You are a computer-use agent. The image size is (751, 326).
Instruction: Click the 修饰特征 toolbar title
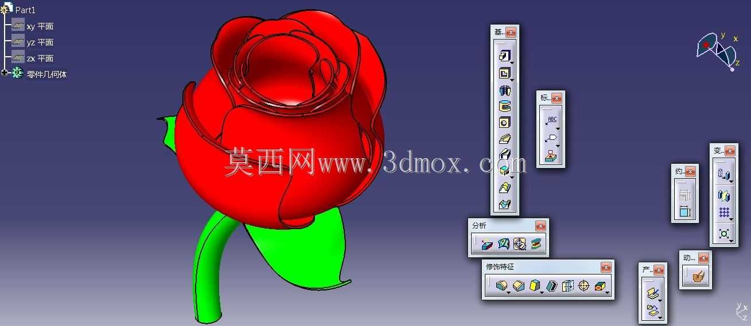(x=500, y=267)
